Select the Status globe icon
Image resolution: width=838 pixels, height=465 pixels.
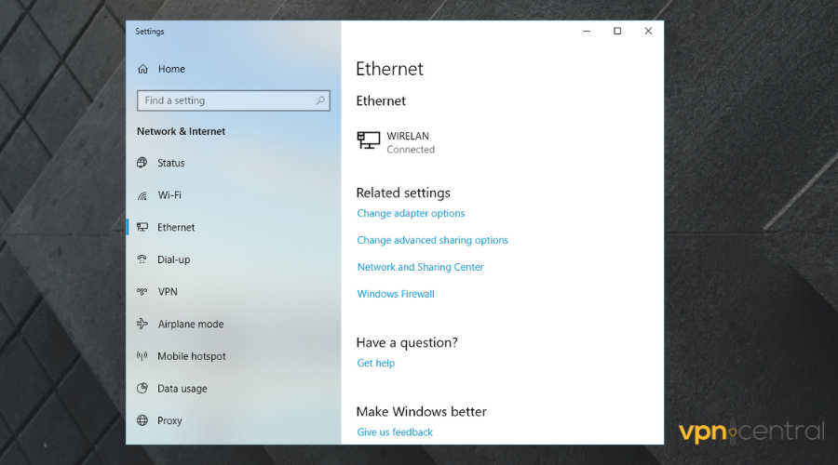point(142,163)
